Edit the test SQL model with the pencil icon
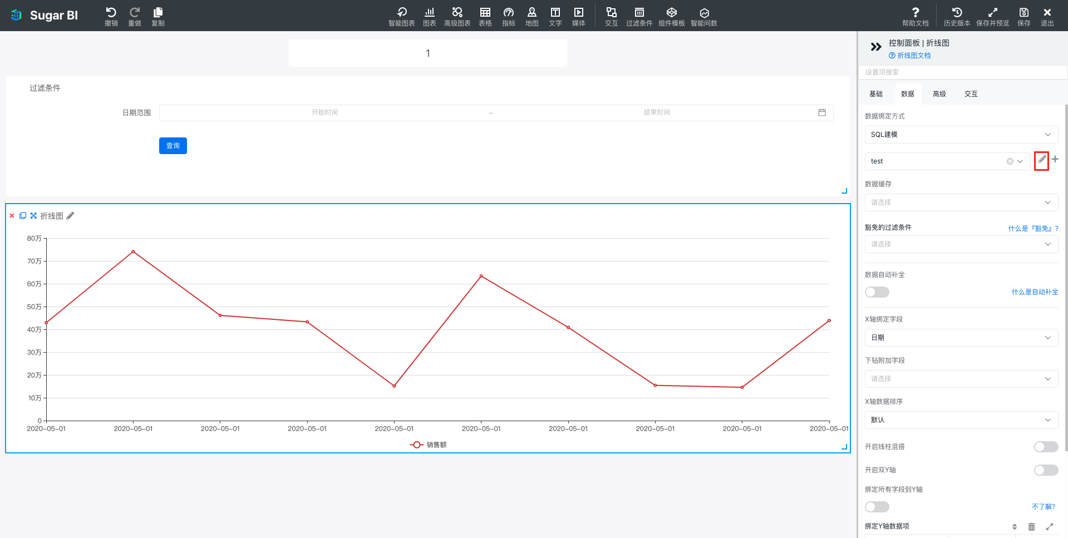The width and height of the screenshot is (1068, 538). coord(1041,160)
